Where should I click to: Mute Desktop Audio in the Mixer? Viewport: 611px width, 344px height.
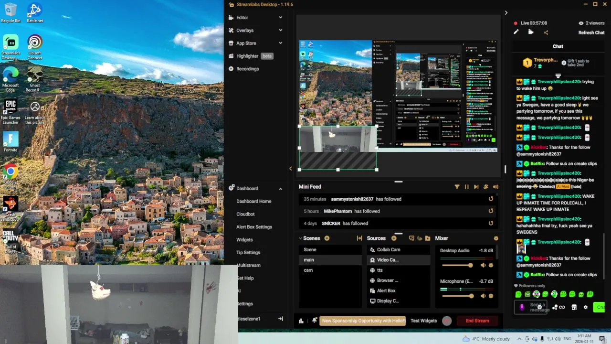483,265
